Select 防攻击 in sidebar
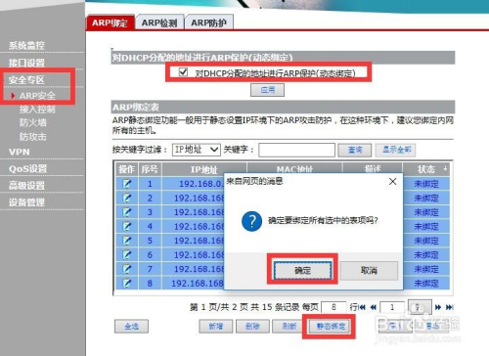489x356 pixels. [32, 137]
